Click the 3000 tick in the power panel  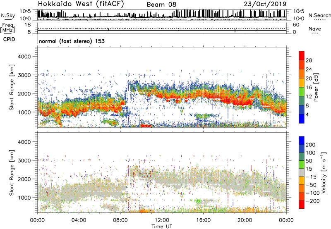24,75
